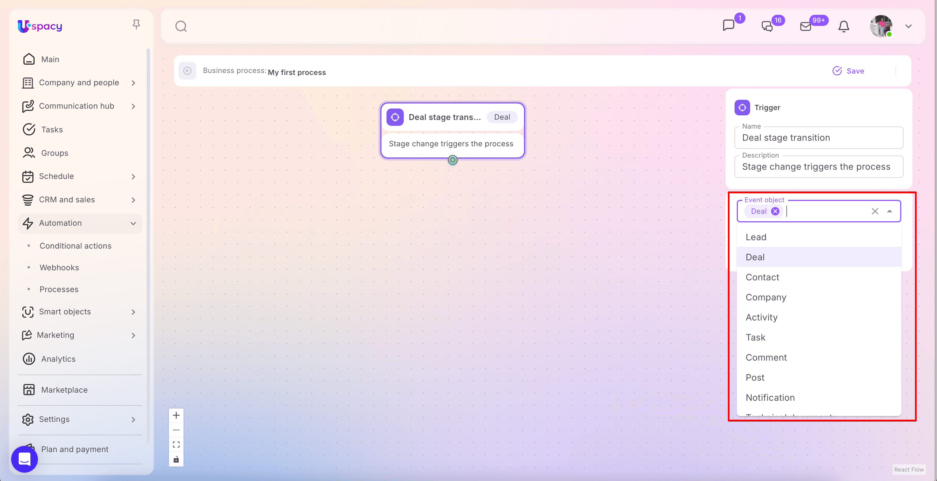Collapse the Event object dropdown arrow
This screenshot has width=937, height=481.
pos(889,211)
